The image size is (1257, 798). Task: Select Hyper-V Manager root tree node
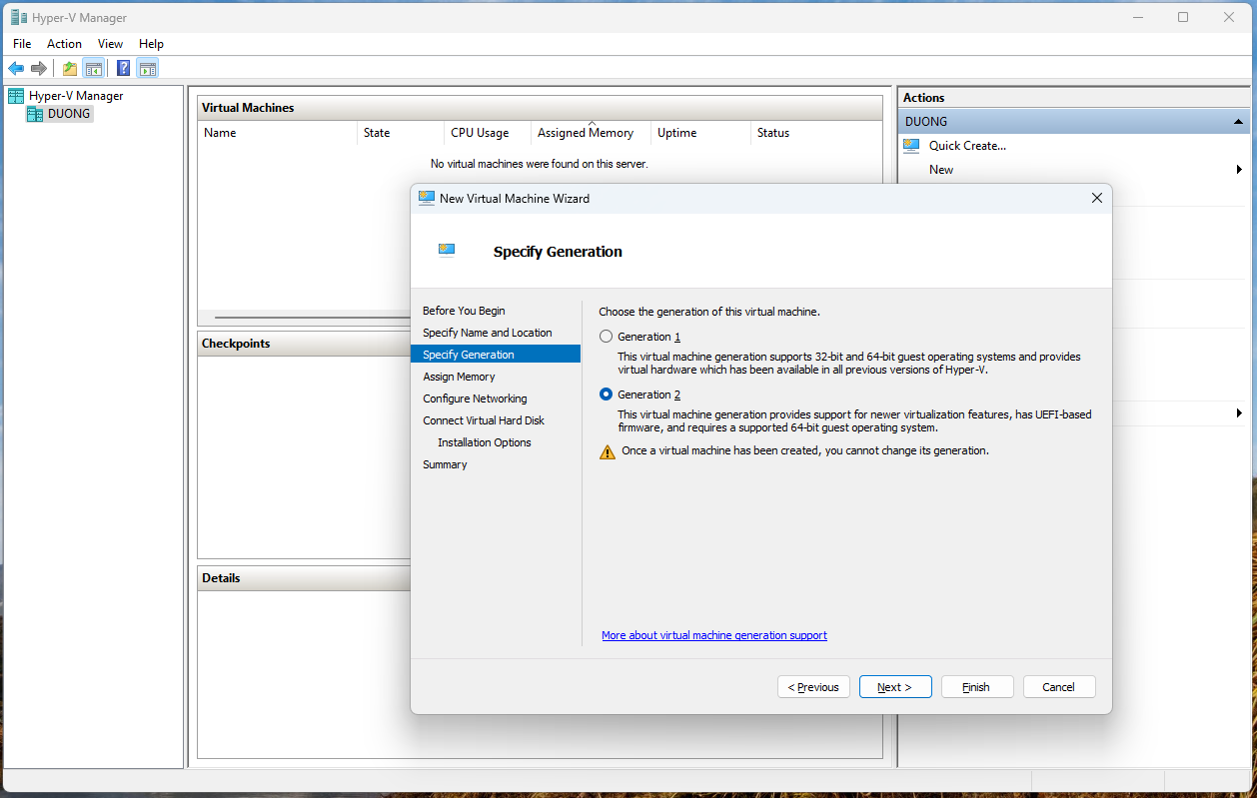pos(66,96)
